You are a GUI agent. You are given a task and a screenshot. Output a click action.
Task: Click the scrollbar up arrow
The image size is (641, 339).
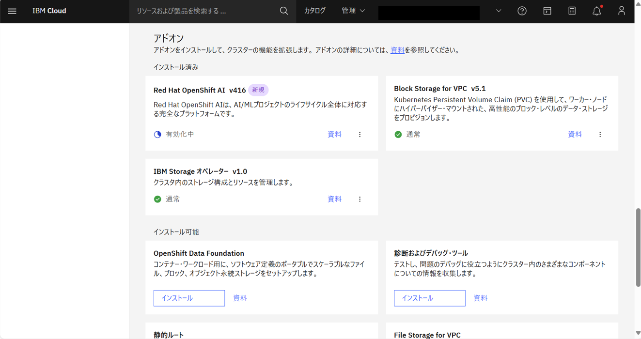pos(638,4)
